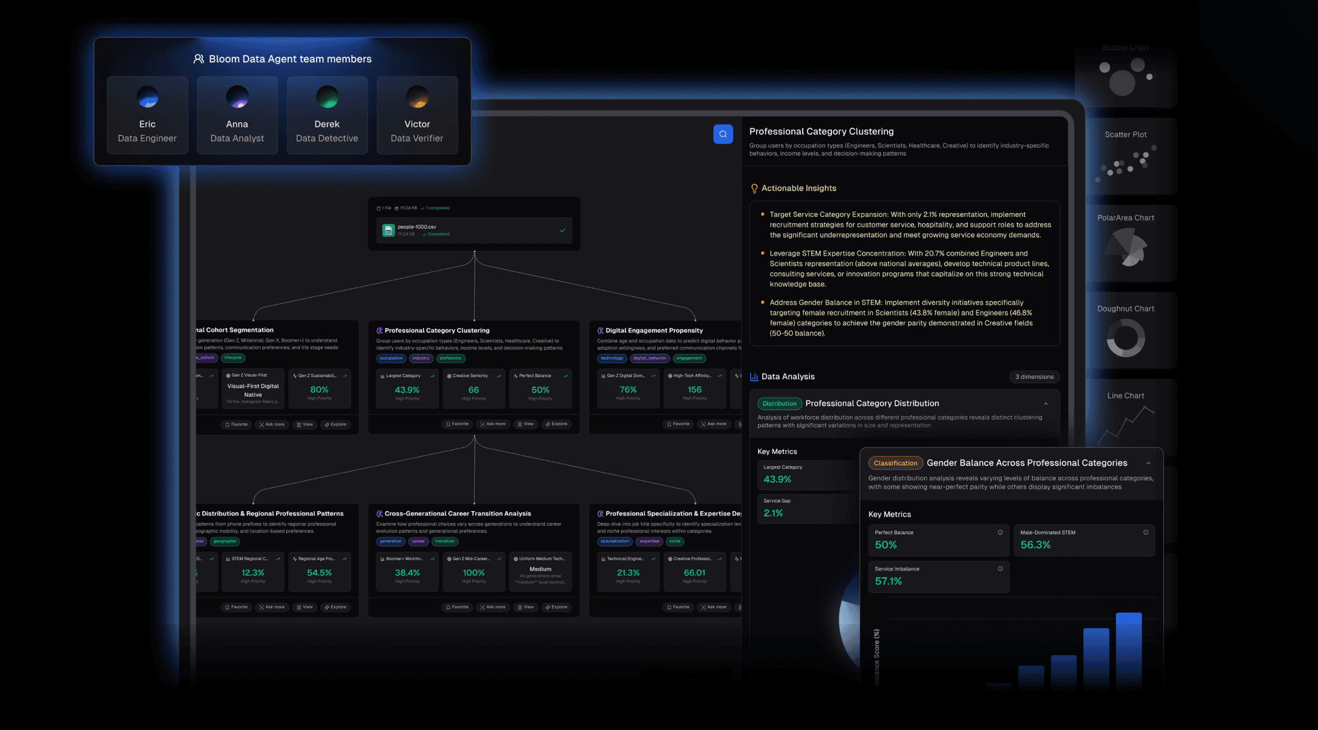Click Explore on Professional Category Clustering card
Image resolution: width=1318 pixels, height=730 pixels.
(557, 424)
